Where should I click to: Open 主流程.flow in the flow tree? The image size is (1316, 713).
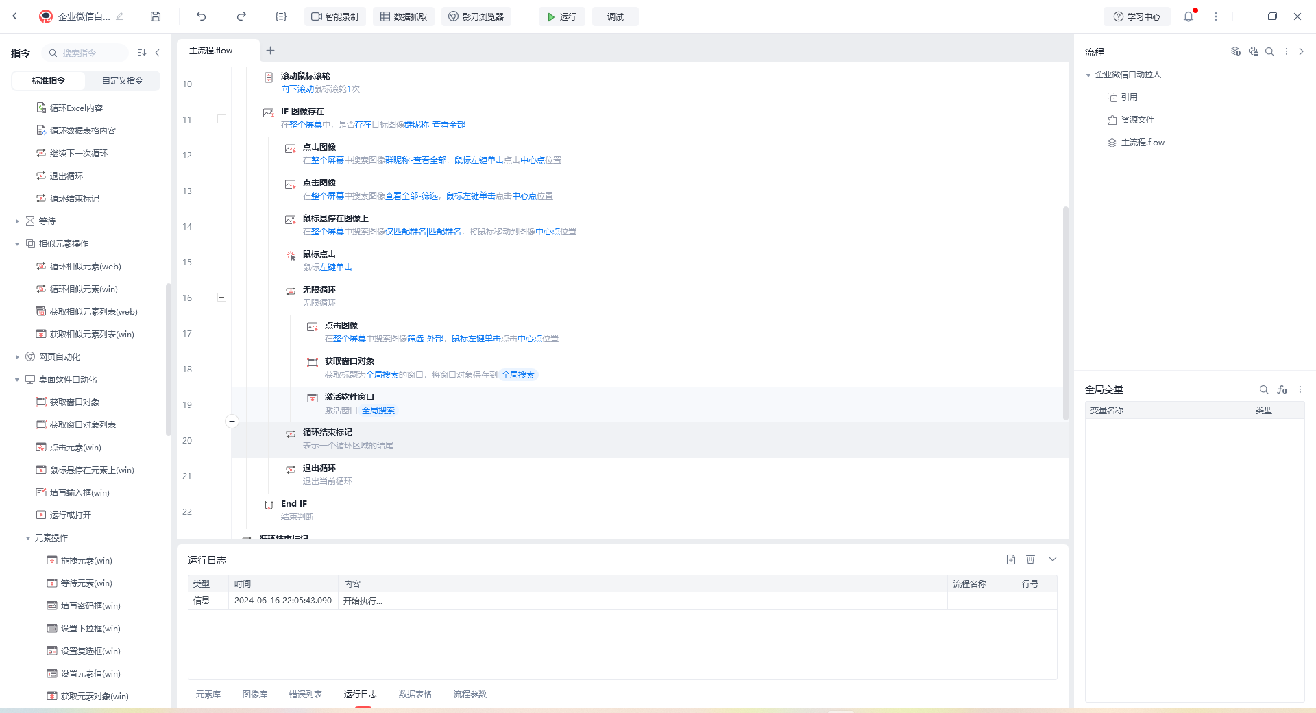click(x=1136, y=143)
